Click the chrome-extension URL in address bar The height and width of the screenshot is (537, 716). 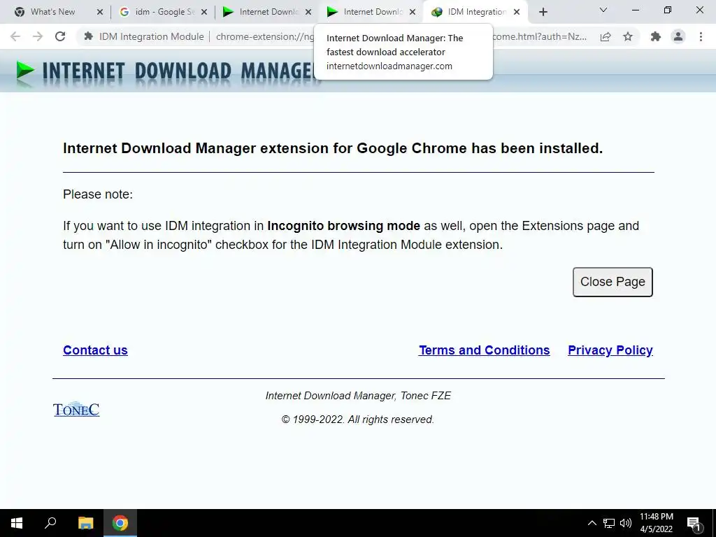tap(265, 36)
